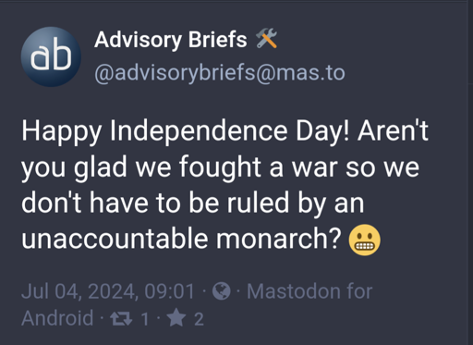Click the 'Happy Independence Day!' sentence

(186, 131)
